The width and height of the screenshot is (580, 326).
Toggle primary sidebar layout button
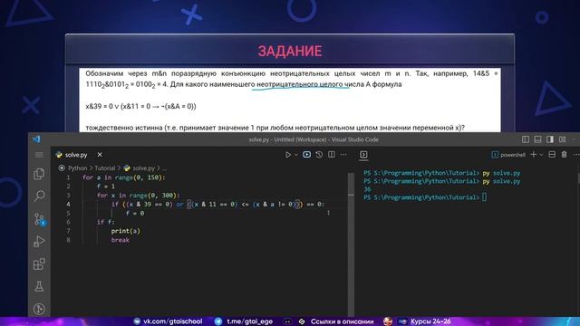tap(526, 139)
